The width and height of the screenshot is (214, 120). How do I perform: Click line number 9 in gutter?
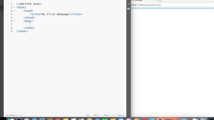[12, 31]
